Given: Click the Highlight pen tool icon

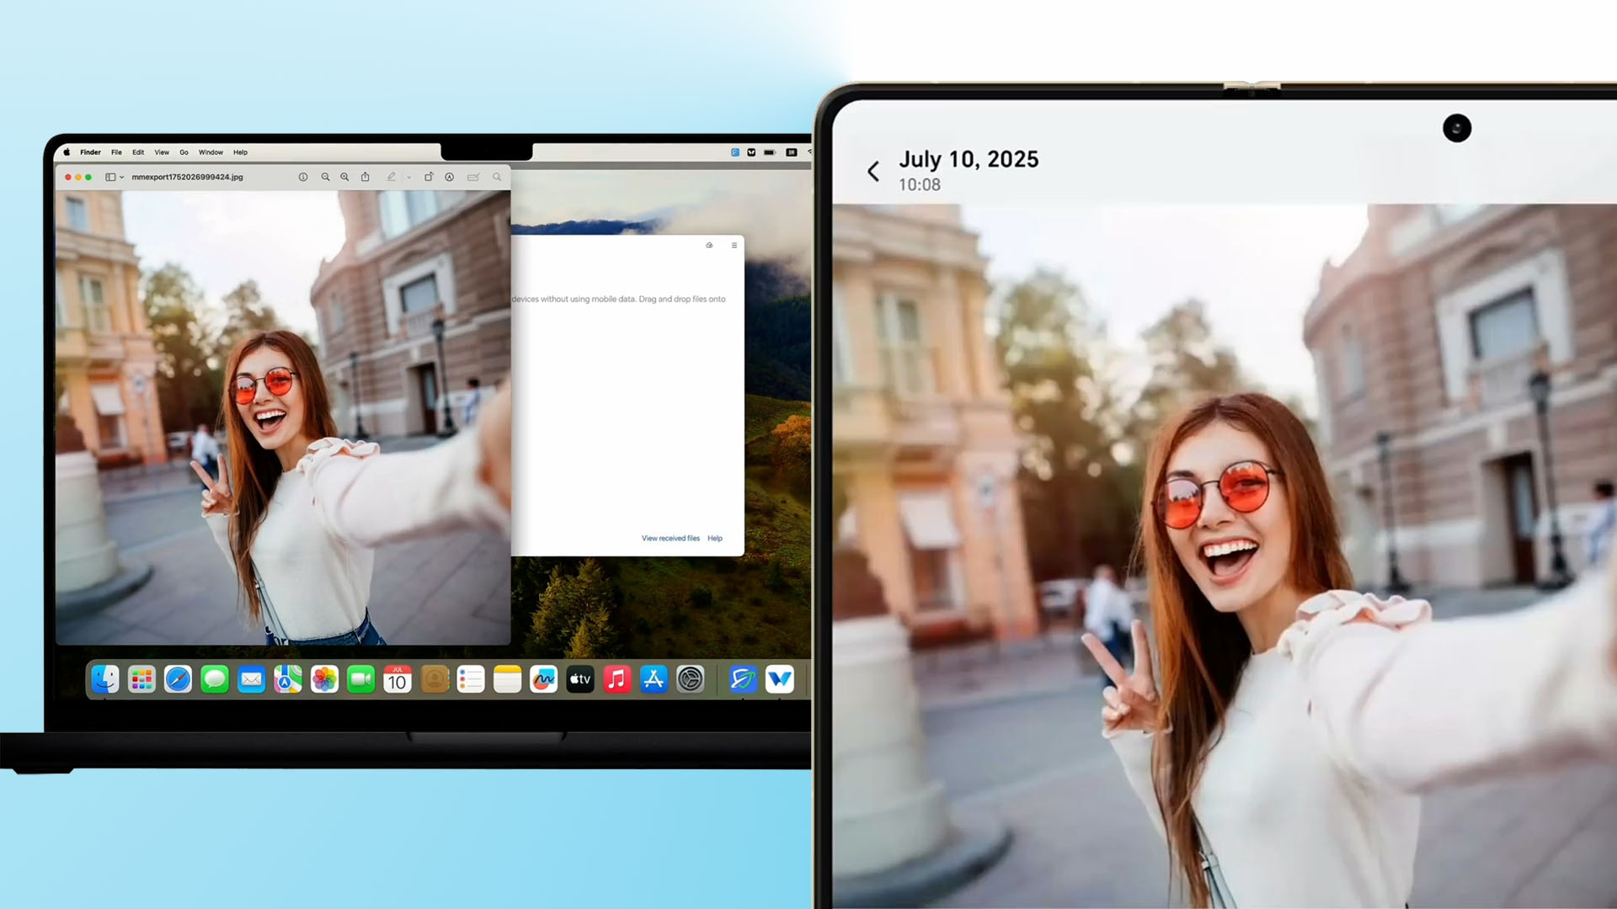Looking at the screenshot, I should (391, 177).
